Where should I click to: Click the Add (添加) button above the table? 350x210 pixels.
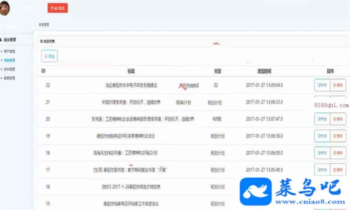pos(49,56)
